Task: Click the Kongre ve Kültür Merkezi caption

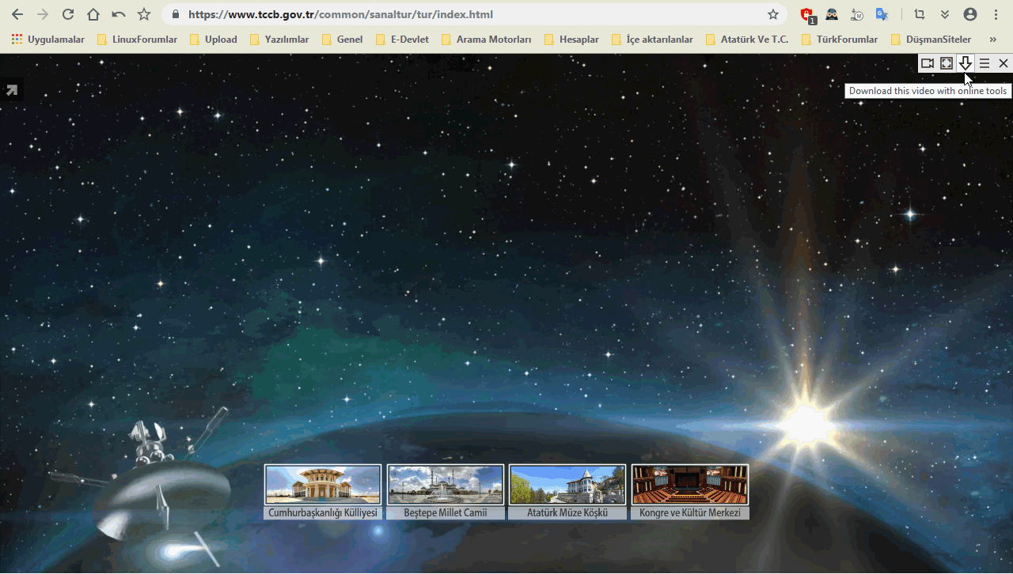Action: pos(690,513)
